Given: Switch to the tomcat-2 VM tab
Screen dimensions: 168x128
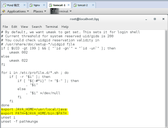Looking at the screenshot, I should pos(84,5).
